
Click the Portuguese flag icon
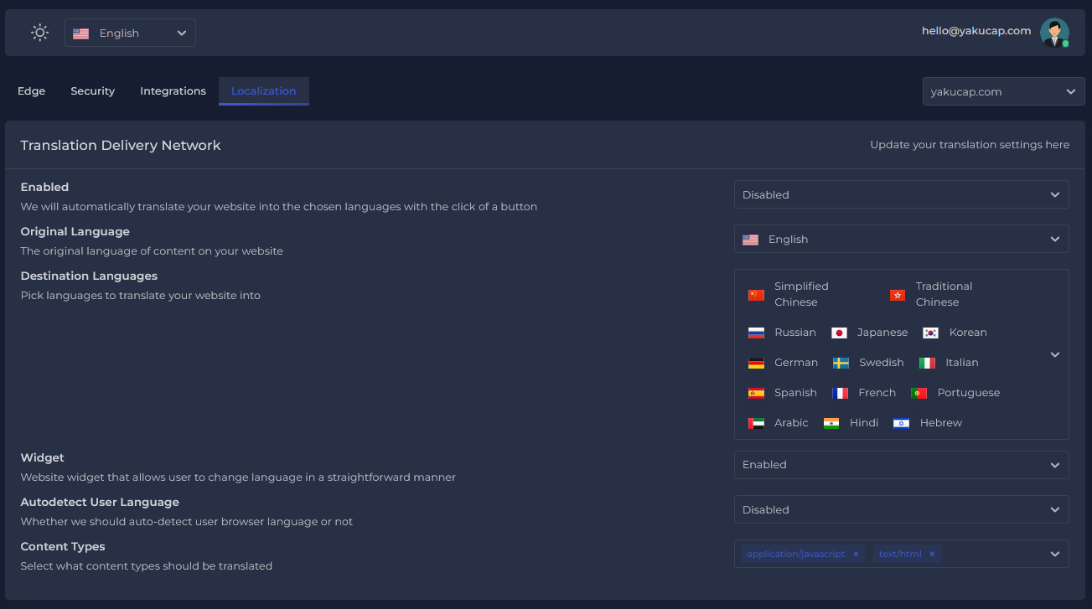pos(919,393)
